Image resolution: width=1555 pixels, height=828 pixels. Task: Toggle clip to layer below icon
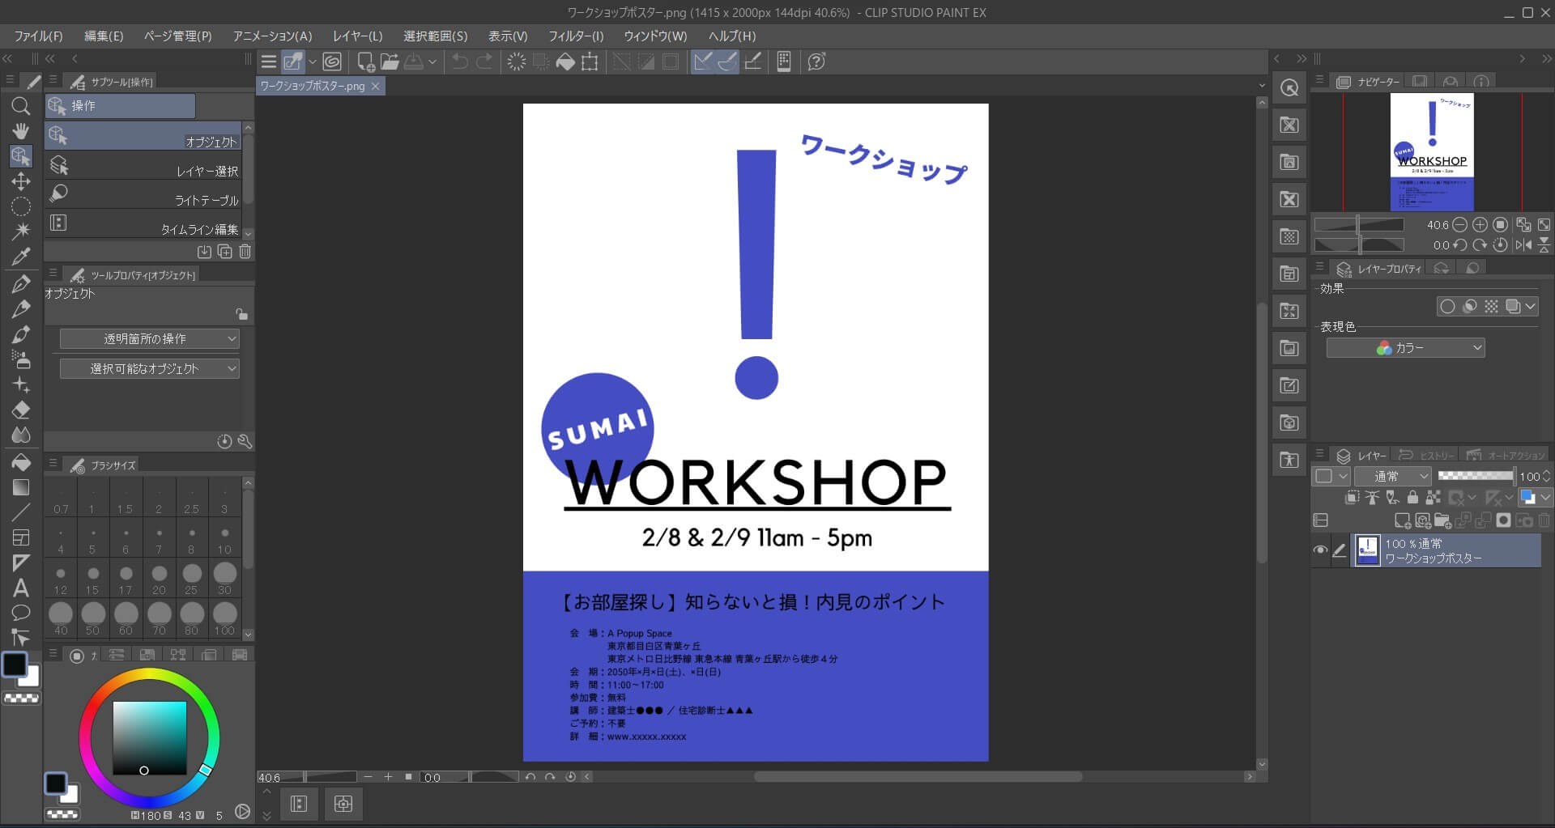coord(1352,498)
